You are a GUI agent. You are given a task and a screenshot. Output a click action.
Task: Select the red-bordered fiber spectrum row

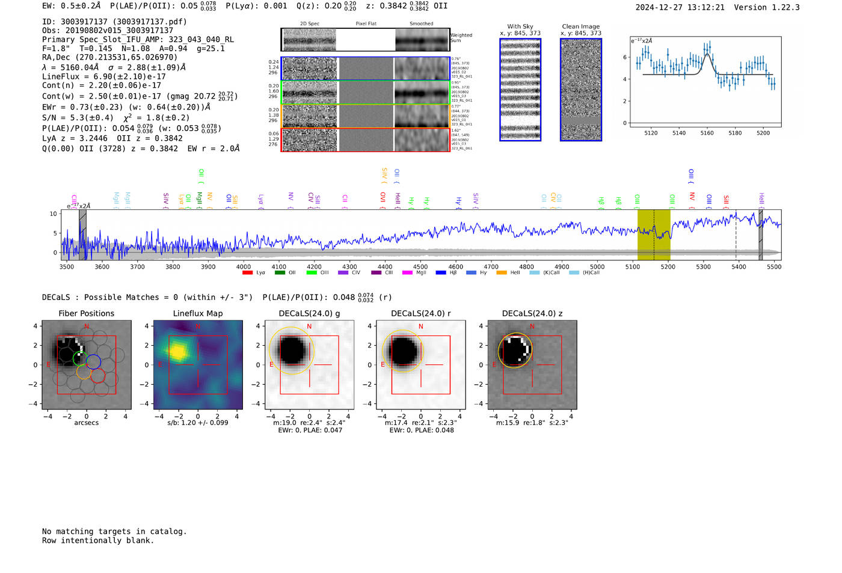click(x=365, y=140)
